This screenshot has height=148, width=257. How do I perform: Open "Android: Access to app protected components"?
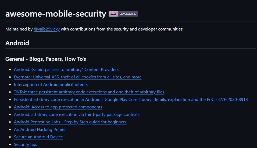58,107
